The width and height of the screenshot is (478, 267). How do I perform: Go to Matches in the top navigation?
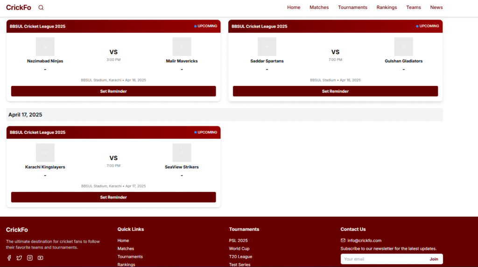tap(319, 7)
